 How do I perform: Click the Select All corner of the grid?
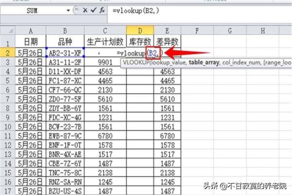point(7,30)
